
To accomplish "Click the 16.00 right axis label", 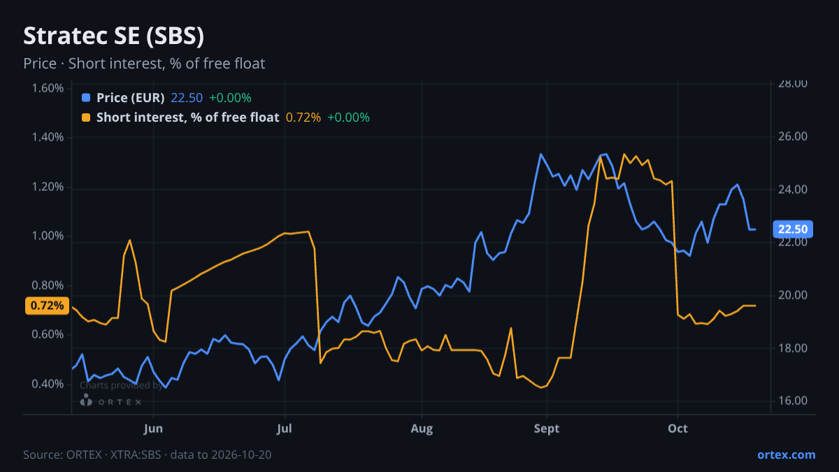I will click(793, 401).
